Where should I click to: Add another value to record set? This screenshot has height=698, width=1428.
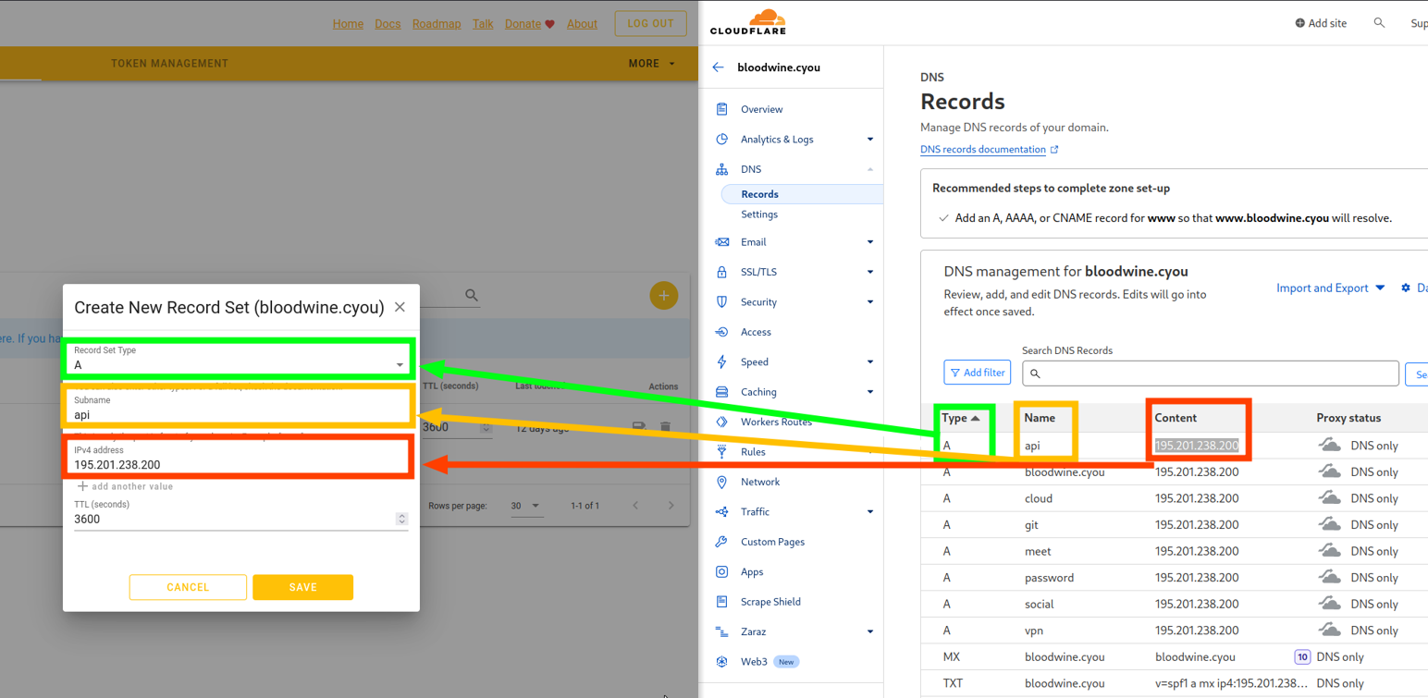point(125,486)
